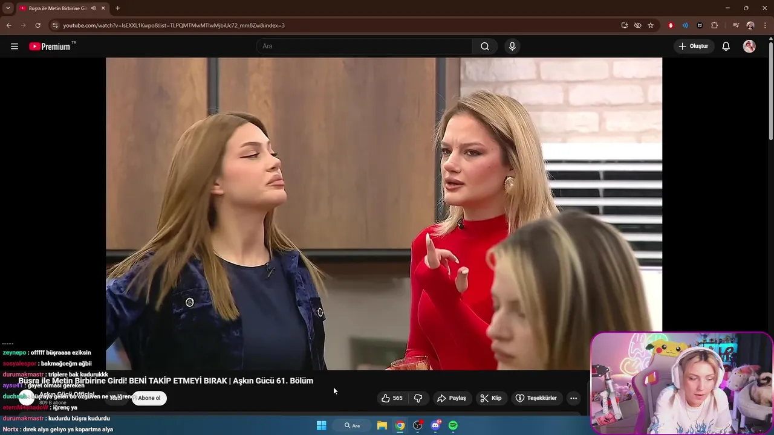Switch to Chrome in the taskbar

[400, 425]
